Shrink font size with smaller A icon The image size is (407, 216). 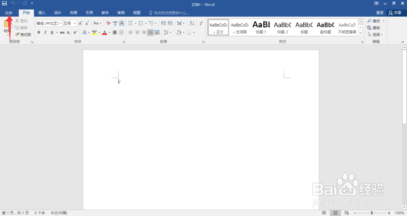tap(87, 23)
